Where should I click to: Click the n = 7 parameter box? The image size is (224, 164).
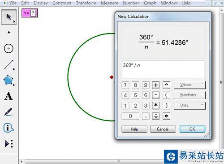[30, 13]
